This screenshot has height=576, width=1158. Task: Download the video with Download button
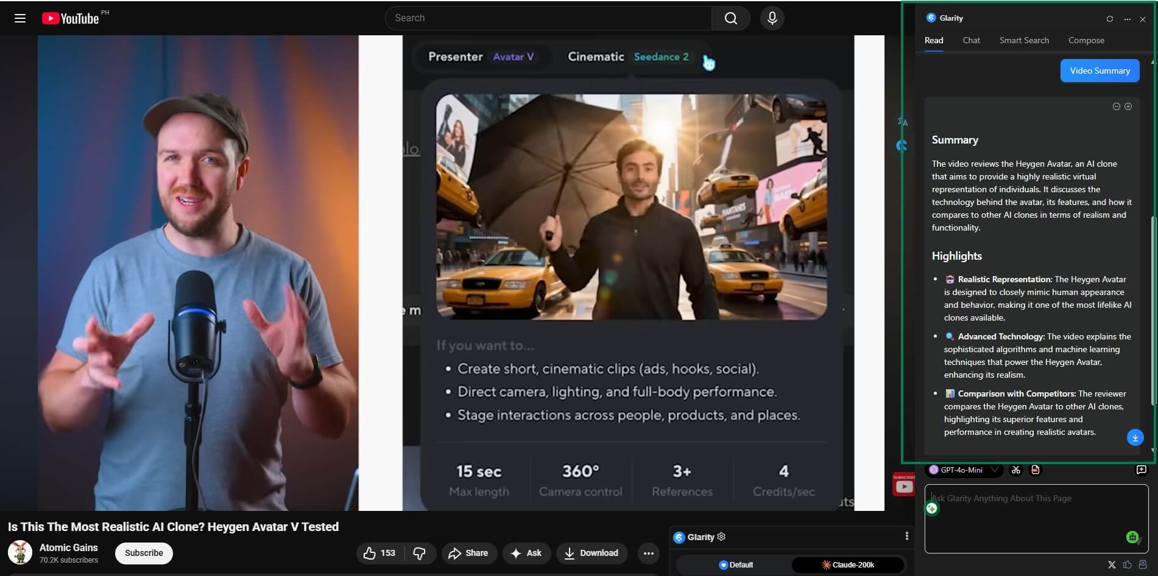pos(591,553)
